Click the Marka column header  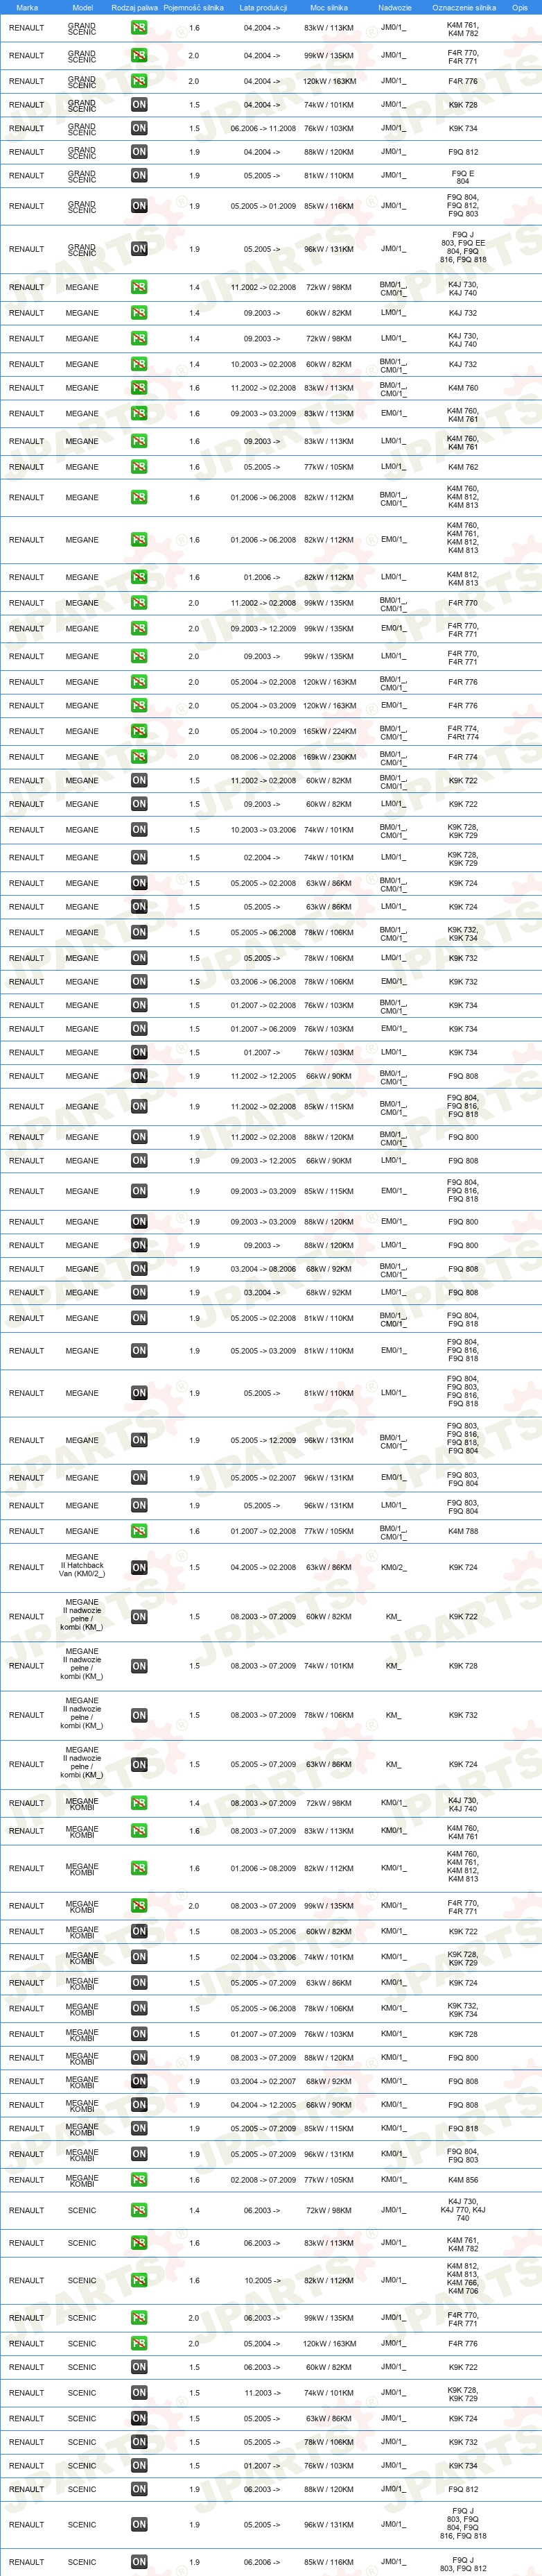(27, 7)
